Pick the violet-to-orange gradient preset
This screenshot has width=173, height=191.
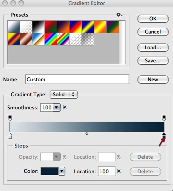(x=63, y=27)
